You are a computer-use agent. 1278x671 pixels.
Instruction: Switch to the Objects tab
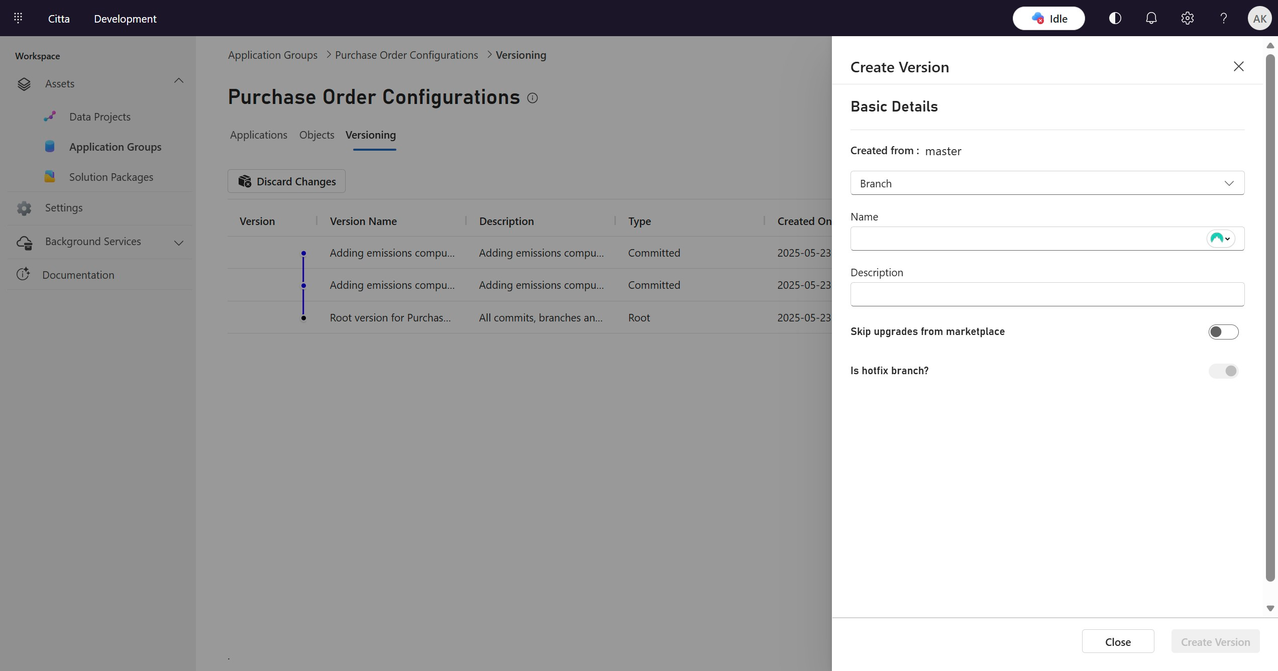316,135
